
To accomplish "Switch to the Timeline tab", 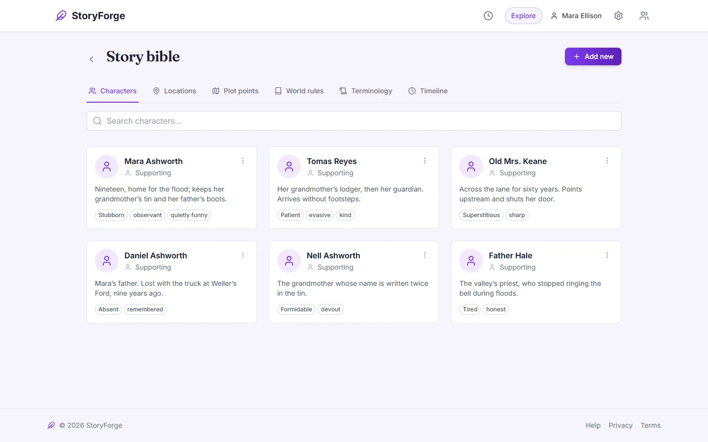I will coord(428,91).
